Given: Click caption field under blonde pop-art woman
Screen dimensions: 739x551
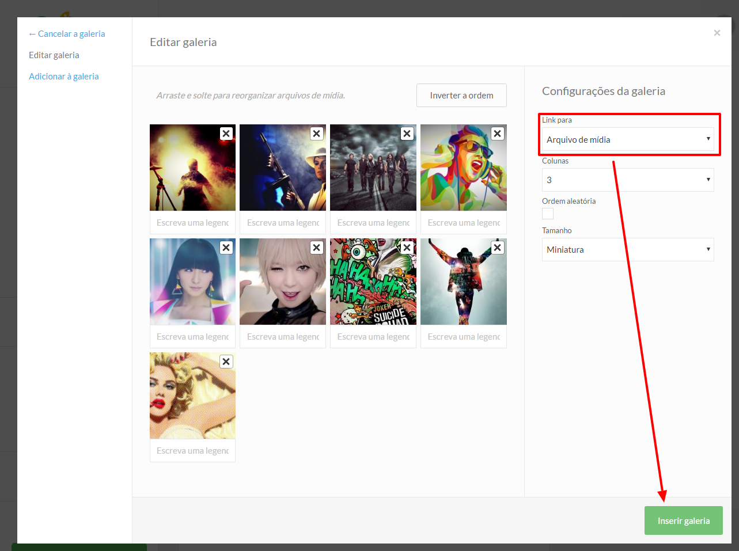Looking at the screenshot, I should (192, 451).
